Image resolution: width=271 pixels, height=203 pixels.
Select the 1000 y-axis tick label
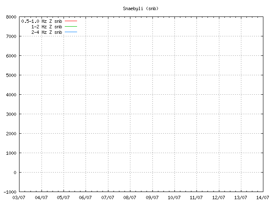[x=11, y=153]
